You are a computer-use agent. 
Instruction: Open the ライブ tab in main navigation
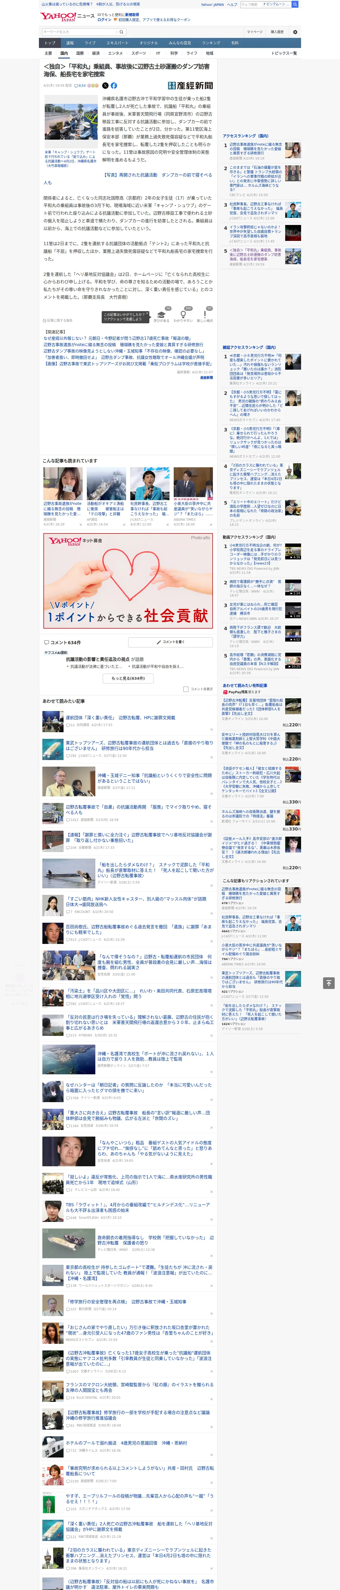click(90, 43)
